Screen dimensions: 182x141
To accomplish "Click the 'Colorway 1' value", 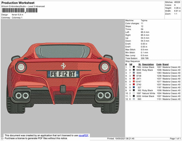I will pos(17,18).
